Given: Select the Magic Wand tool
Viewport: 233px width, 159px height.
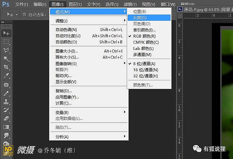Looking at the screenshot, I should tap(6, 59).
